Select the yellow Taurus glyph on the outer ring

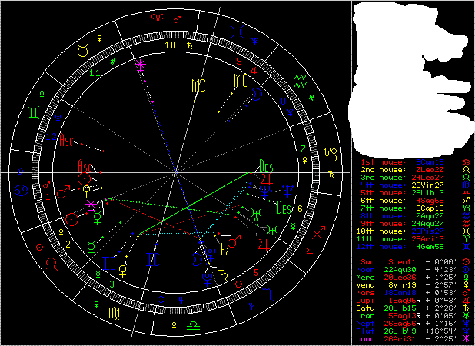pos(81,51)
